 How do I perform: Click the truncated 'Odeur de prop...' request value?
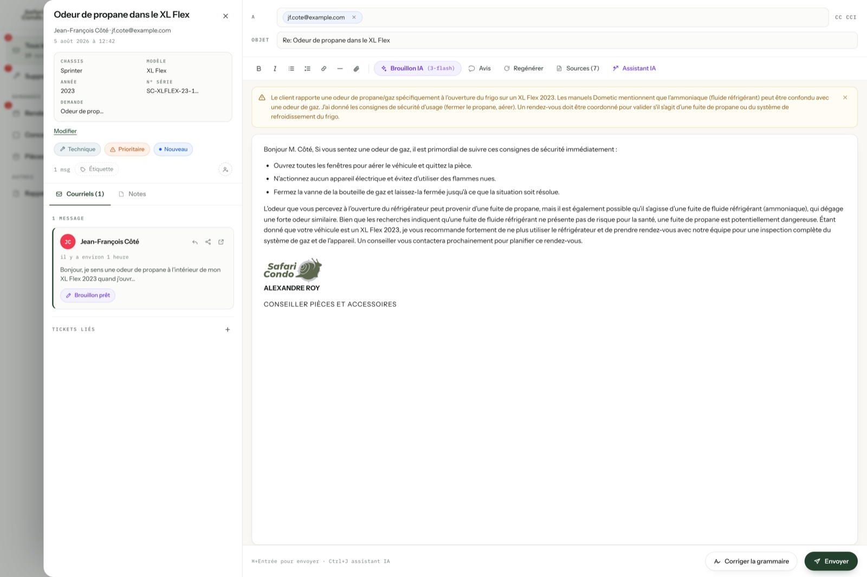click(x=82, y=112)
